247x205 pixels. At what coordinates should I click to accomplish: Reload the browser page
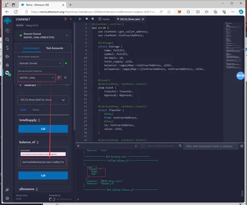16,12
